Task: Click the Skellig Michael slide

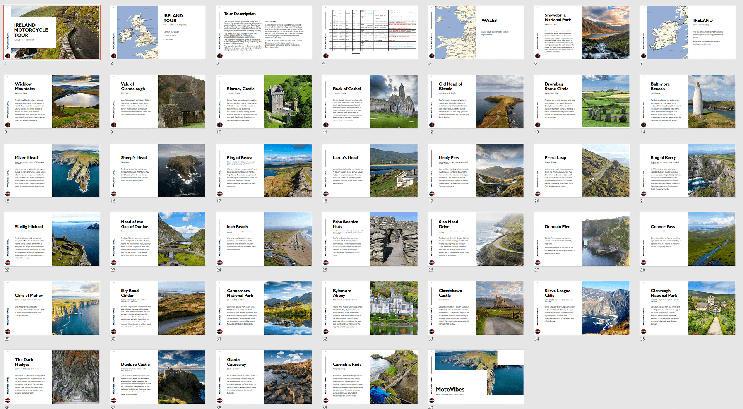Action: click(52, 239)
